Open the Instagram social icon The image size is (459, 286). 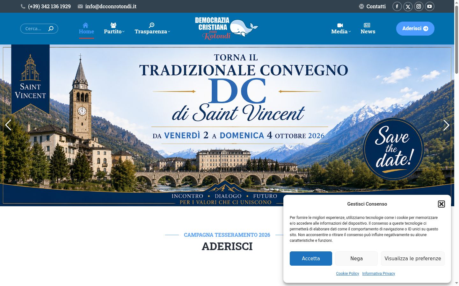(x=419, y=6)
